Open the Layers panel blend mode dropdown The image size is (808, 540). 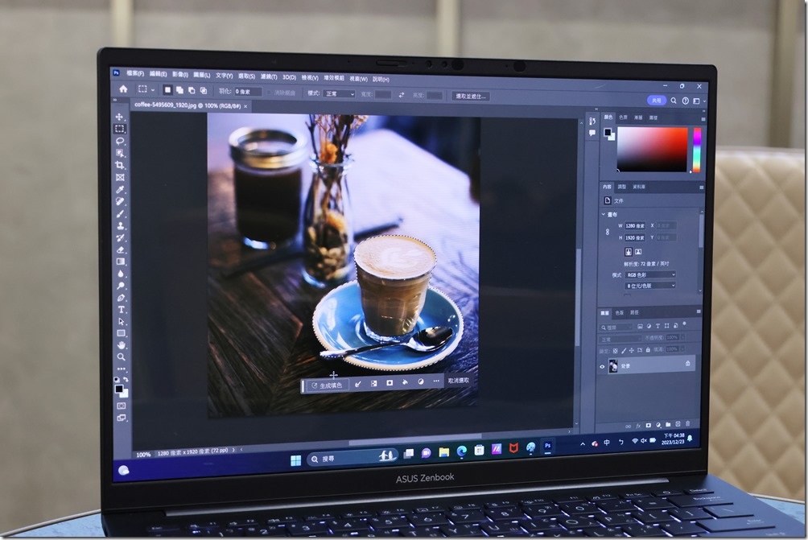[x=620, y=339]
